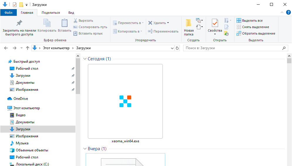The height and width of the screenshot is (166, 292).
Task: Open OneDrive in navigation pane
Action: [21, 99]
